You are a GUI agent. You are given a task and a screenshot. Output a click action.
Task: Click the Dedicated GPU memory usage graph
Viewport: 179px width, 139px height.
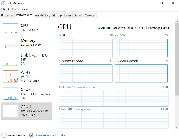(113, 98)
